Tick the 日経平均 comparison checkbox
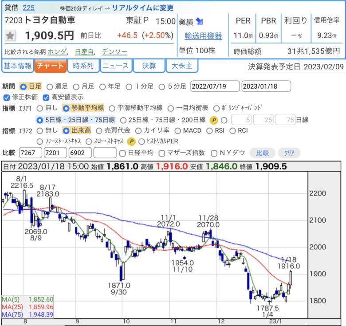The image size is (346, 326). click(x=122, y=153)
